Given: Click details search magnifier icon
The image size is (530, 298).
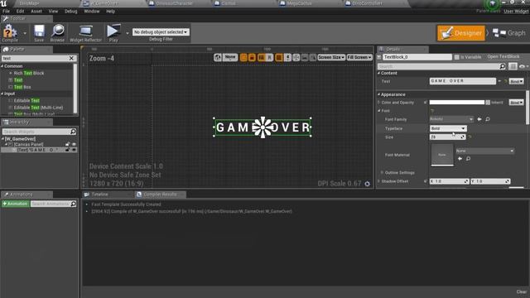Looking at the screenshot, I should pos(503,66).
